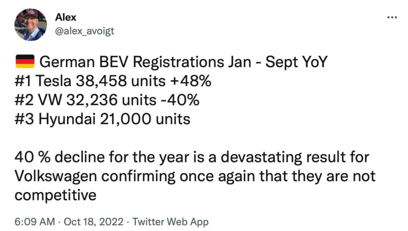This screenshot has height=231, width=408.
Task: Click the word Volkswagen
Action: (56, 177)
